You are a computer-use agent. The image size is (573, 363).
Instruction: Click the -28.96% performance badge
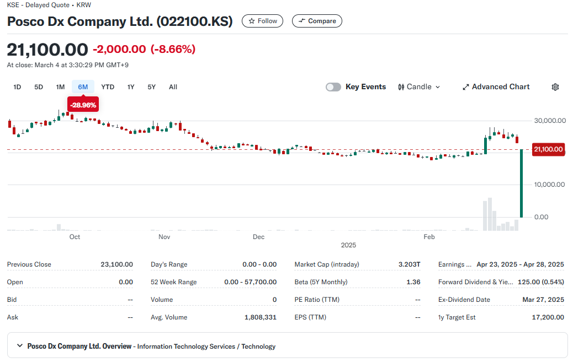point(83,105)
